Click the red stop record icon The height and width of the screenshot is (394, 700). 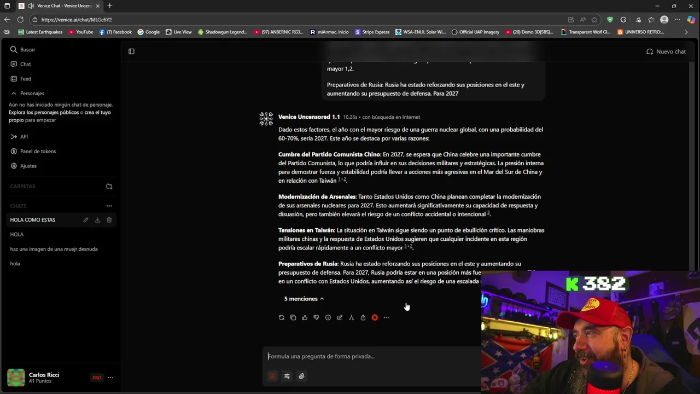pyautogui.click(x=375, y=317)
